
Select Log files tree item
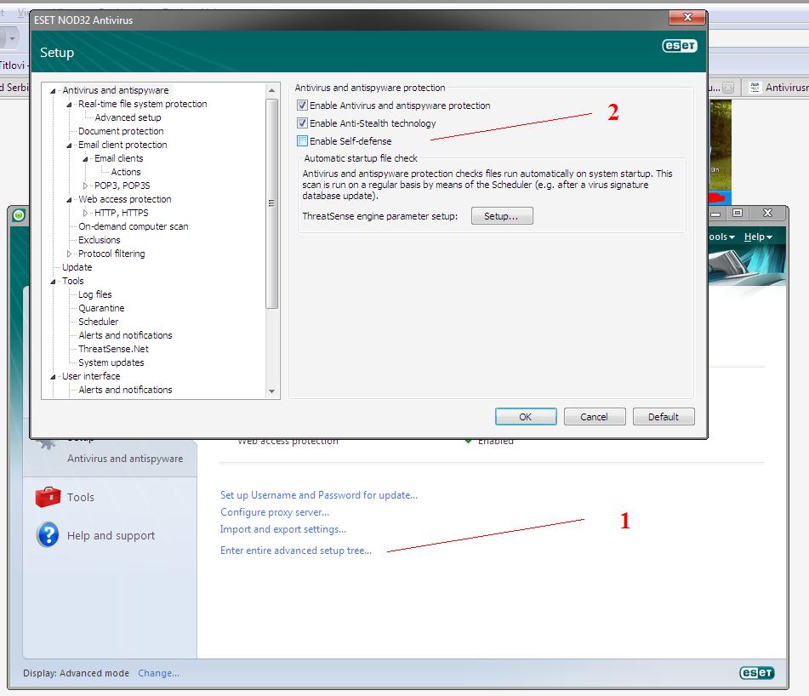tap(95, 294)
